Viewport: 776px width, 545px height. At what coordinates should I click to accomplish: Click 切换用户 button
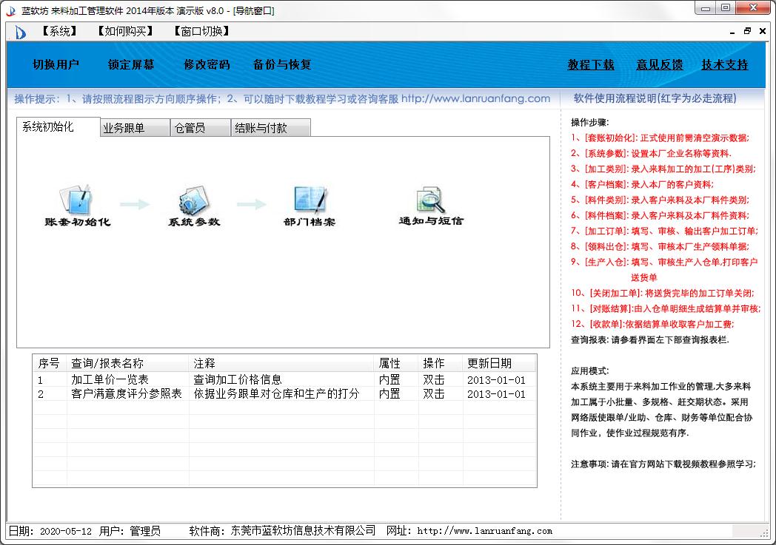[x=56, y=65]
